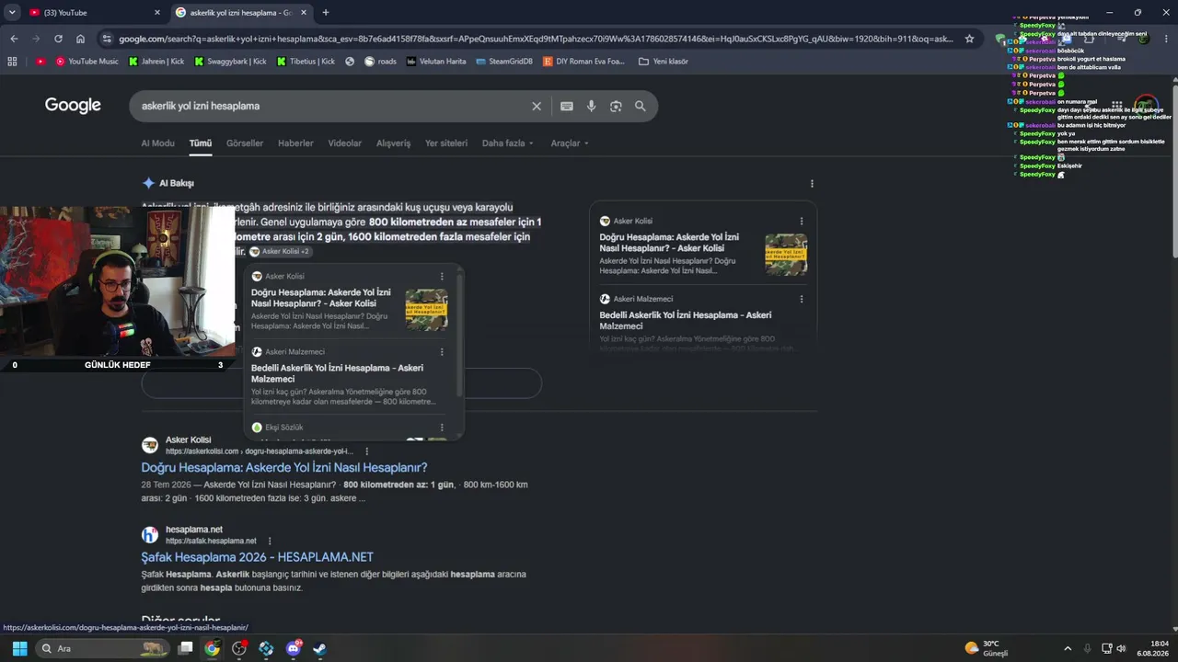Viewport: 1178px width, 662px height.
Task: Navigate back in Chrome
Action: coord(14,39)
